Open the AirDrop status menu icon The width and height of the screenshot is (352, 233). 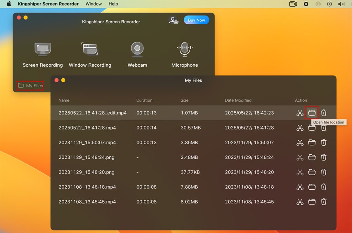(x=318, y=4)
